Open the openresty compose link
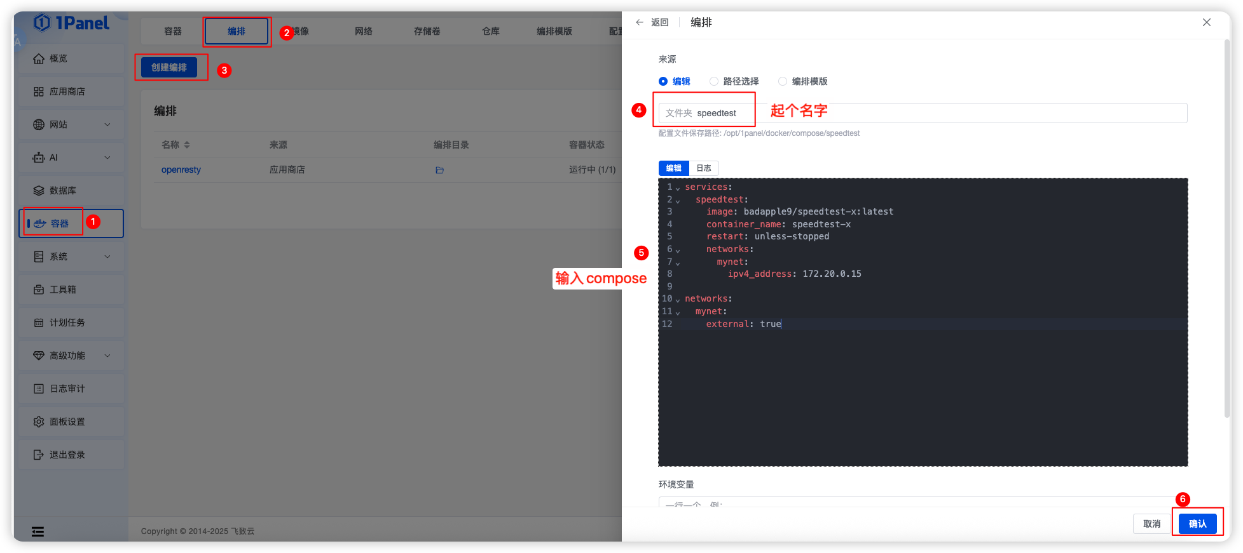 181,170
